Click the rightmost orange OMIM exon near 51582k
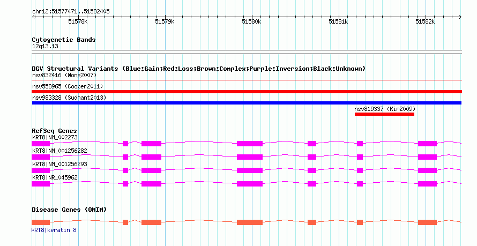This screenshot has height=246, width=477. tap(427, 222)
